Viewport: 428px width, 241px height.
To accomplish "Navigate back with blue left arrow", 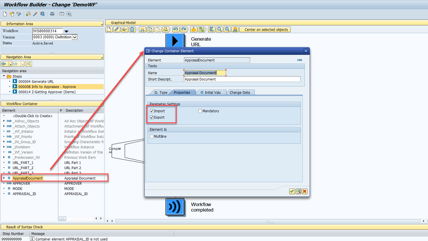I will [x=4, y=64].
